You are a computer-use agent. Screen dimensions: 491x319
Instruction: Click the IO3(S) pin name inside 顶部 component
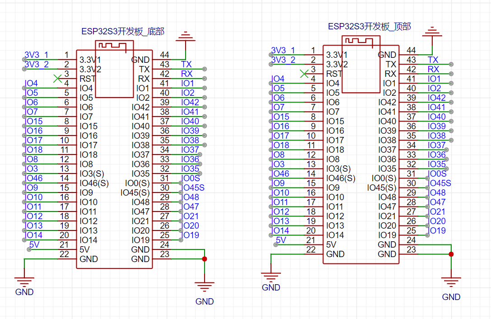click(338, 169)
